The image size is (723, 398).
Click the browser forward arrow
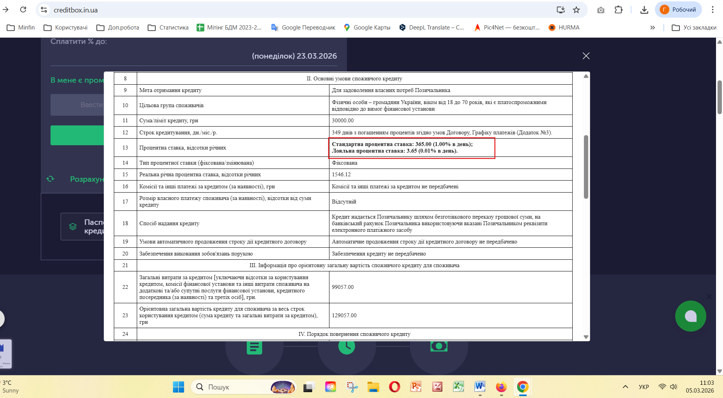click(x=6, y=10)
